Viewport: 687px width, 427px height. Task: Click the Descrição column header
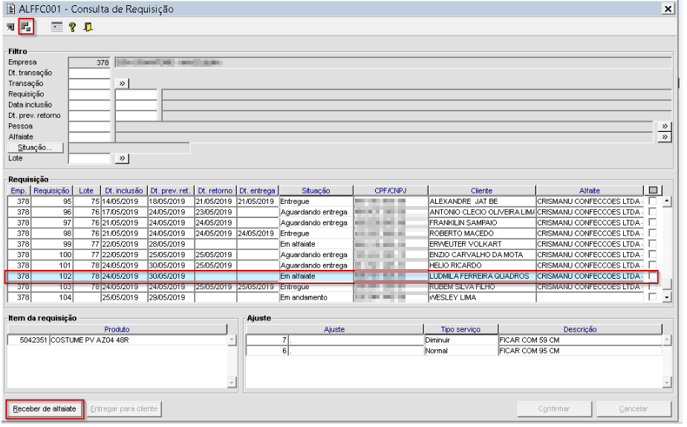pyautogui.click(x=580, y=329)
